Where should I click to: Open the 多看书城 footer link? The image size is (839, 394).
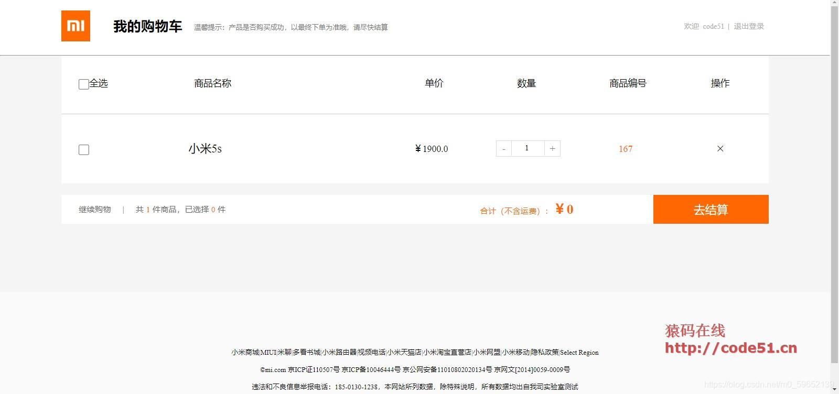(306, 352)
